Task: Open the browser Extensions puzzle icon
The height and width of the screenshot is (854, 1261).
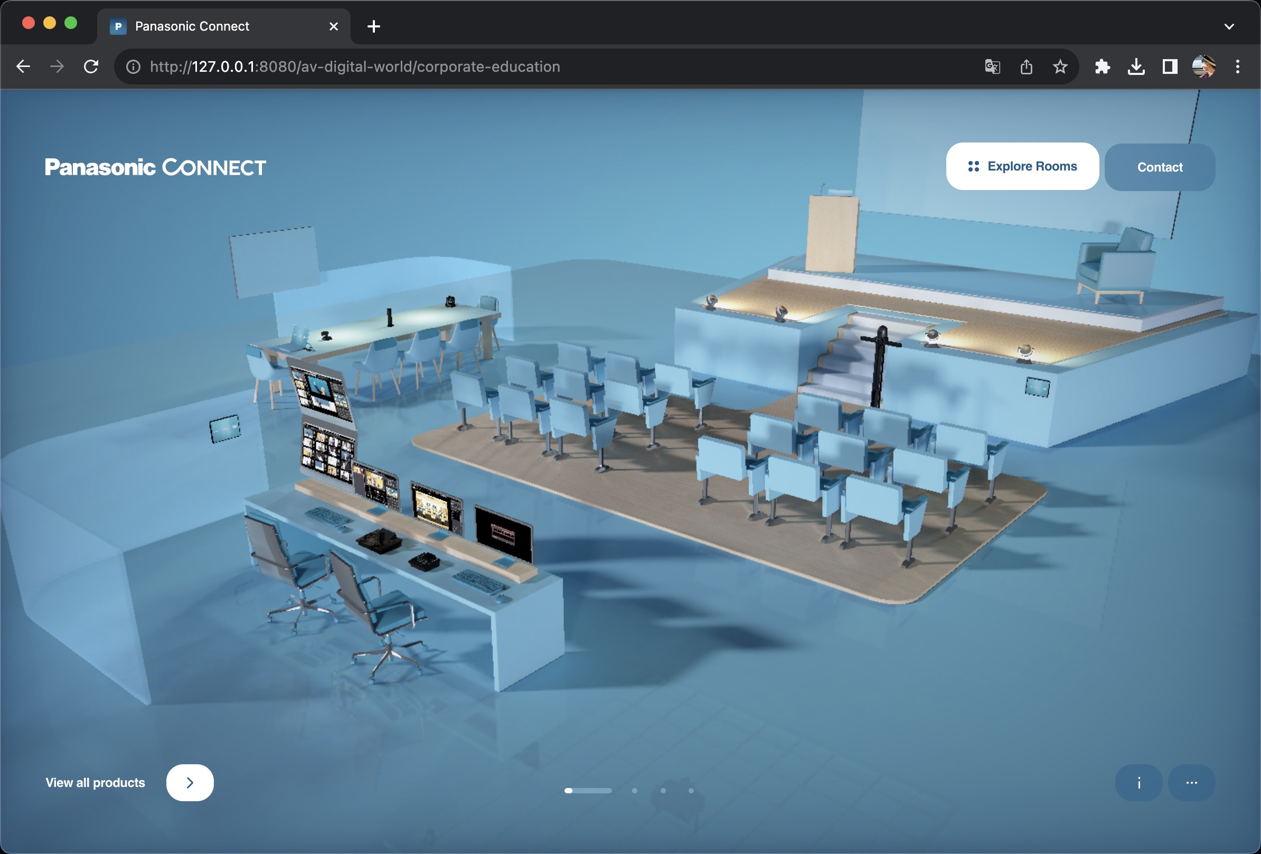Action: pyautogui.click(x=1102, y=67)
